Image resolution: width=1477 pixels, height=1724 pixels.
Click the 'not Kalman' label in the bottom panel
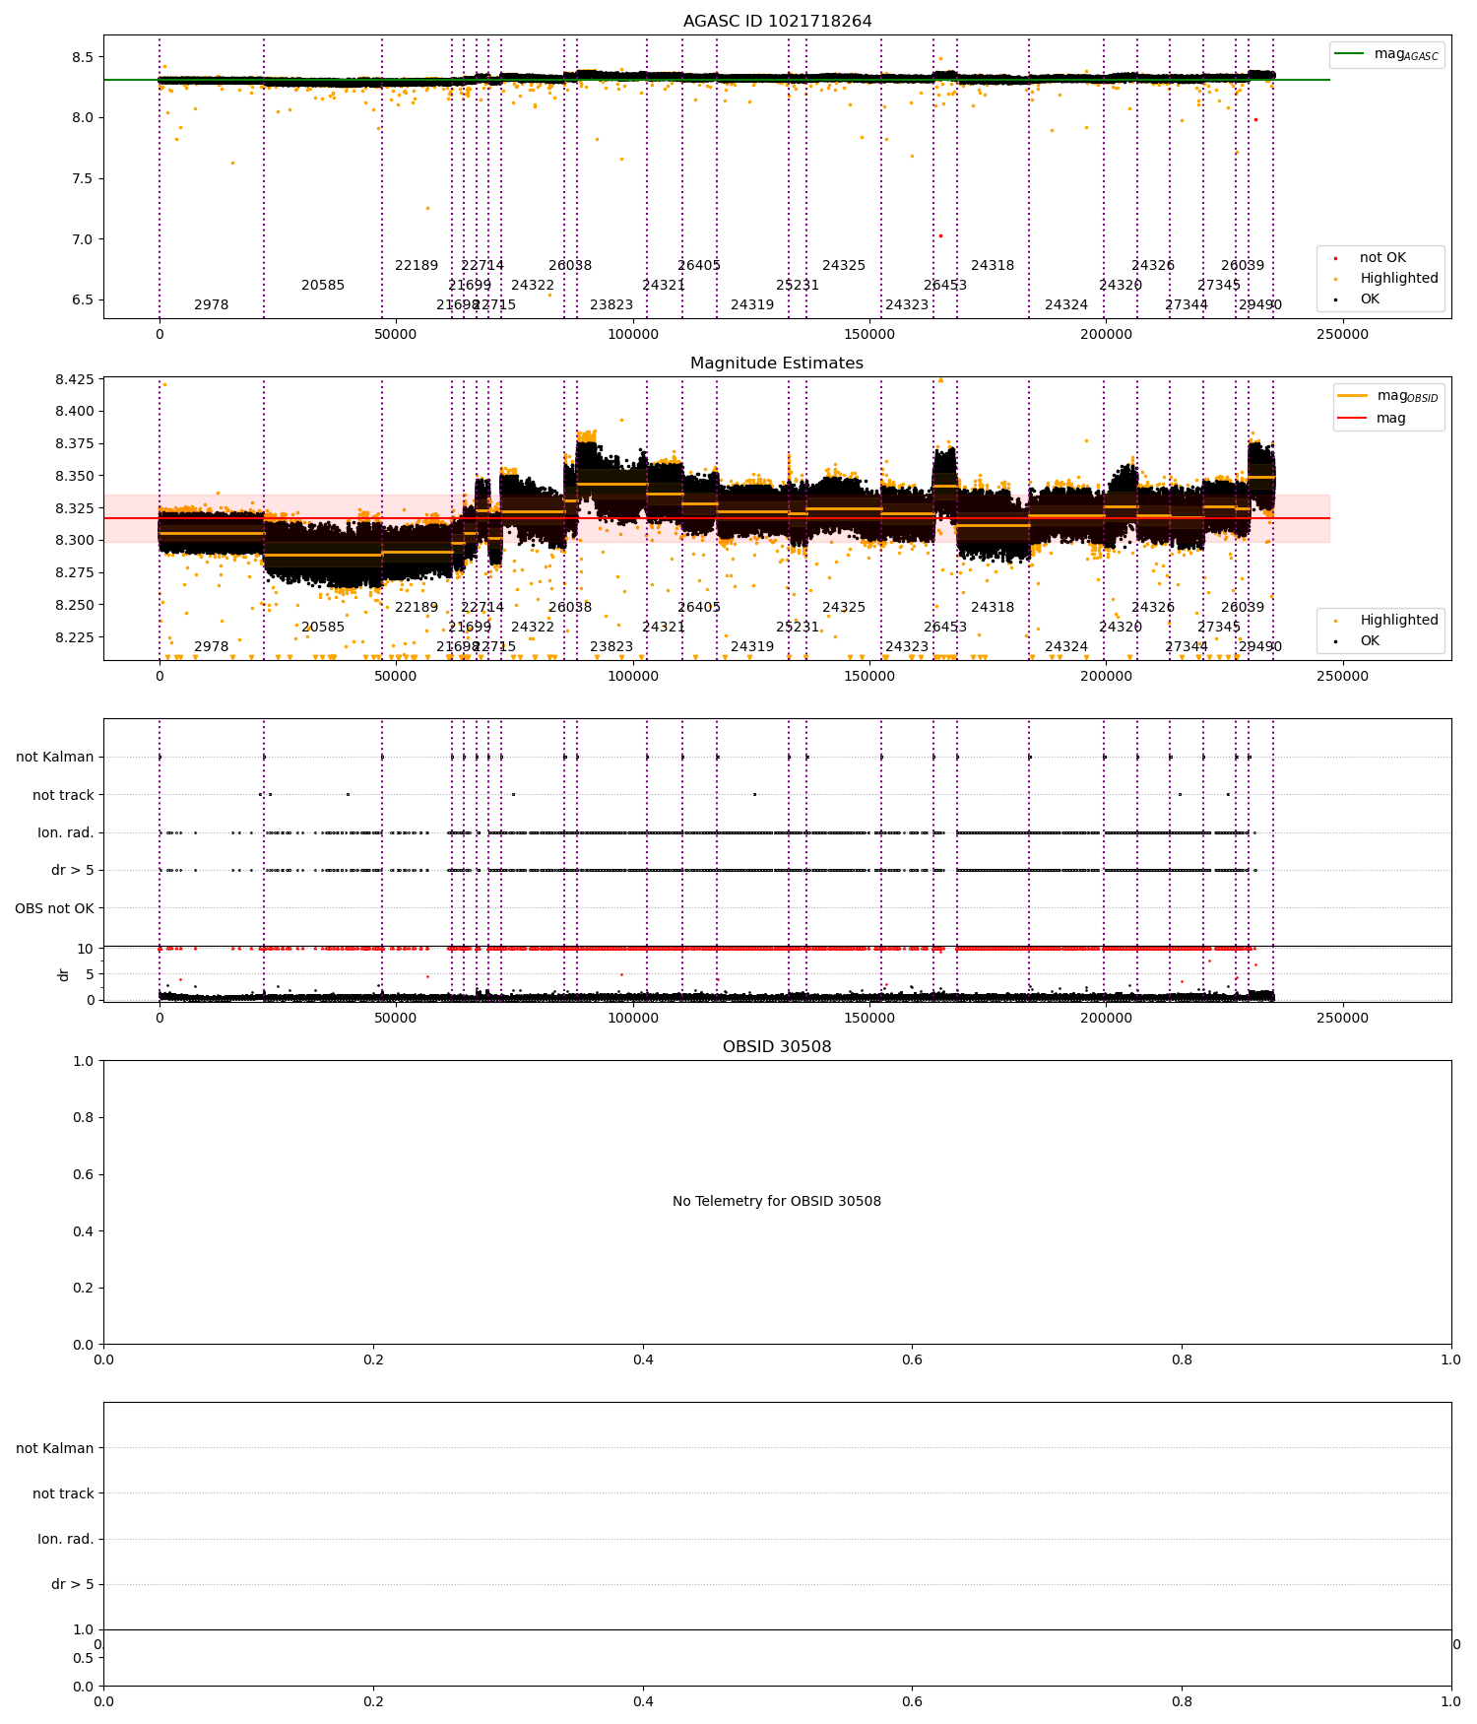tap(55, 1449)
